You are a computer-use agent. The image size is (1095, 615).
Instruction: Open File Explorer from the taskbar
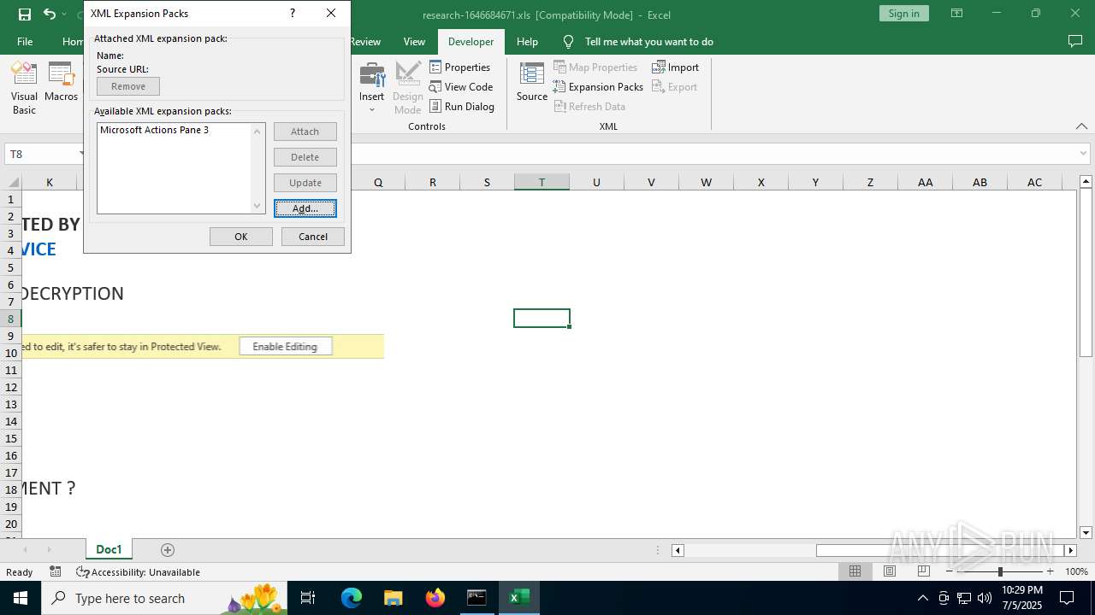394,598
